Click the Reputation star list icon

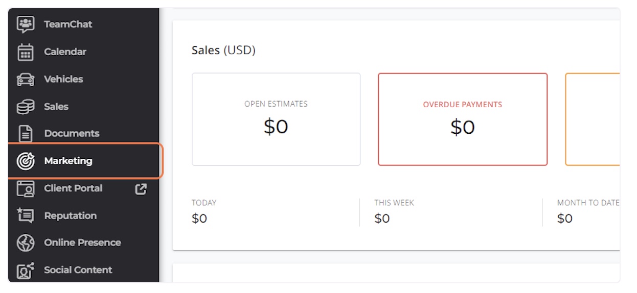(x=26, y=215)
